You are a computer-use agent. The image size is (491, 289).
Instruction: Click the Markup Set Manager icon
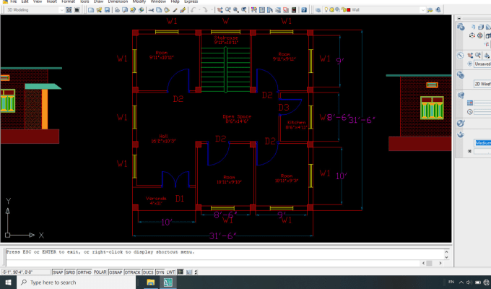pos(286,10)
